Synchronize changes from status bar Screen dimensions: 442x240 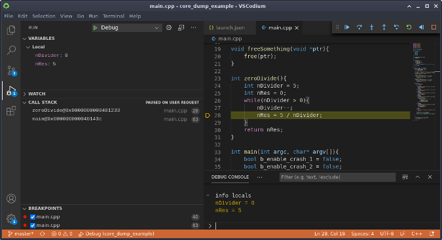43,234
